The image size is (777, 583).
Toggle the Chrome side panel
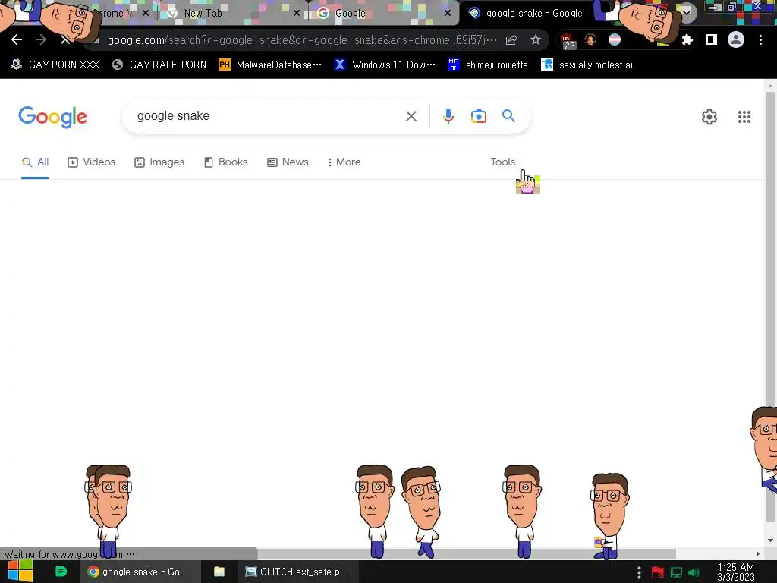tap(712, 39)
